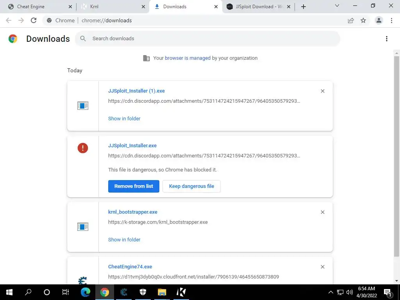Close the Cheat Engine tab
Viewport: 400px width, 300px height.
(70, 7)
